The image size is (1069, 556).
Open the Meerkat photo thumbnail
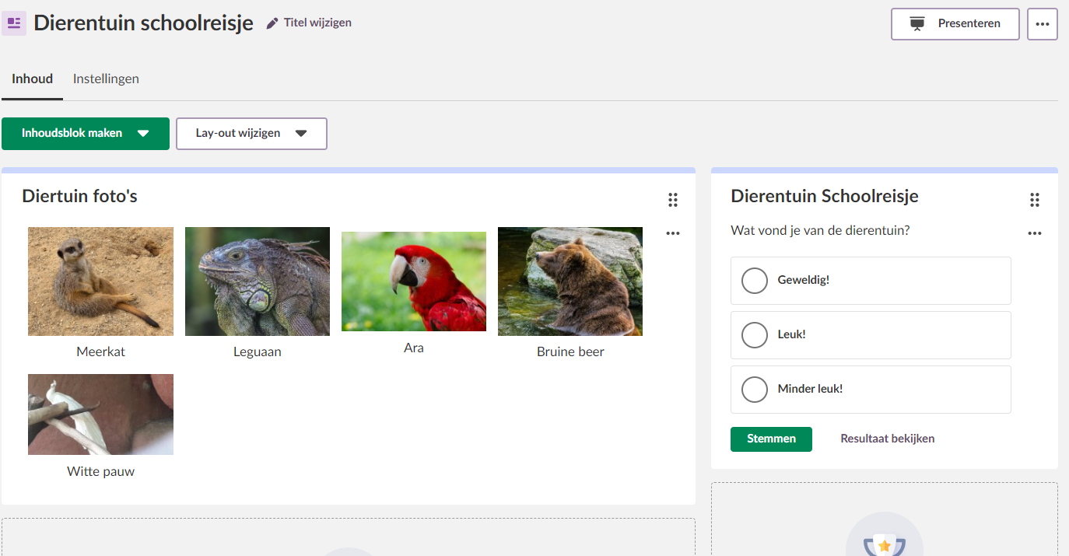tap(100, 281)
